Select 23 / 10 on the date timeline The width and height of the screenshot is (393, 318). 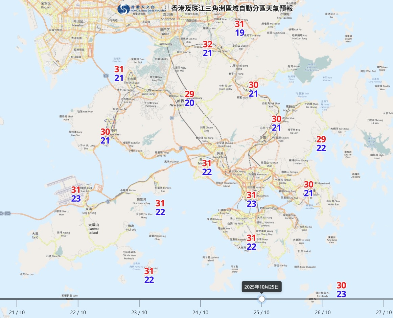click(x=139, y=312)
